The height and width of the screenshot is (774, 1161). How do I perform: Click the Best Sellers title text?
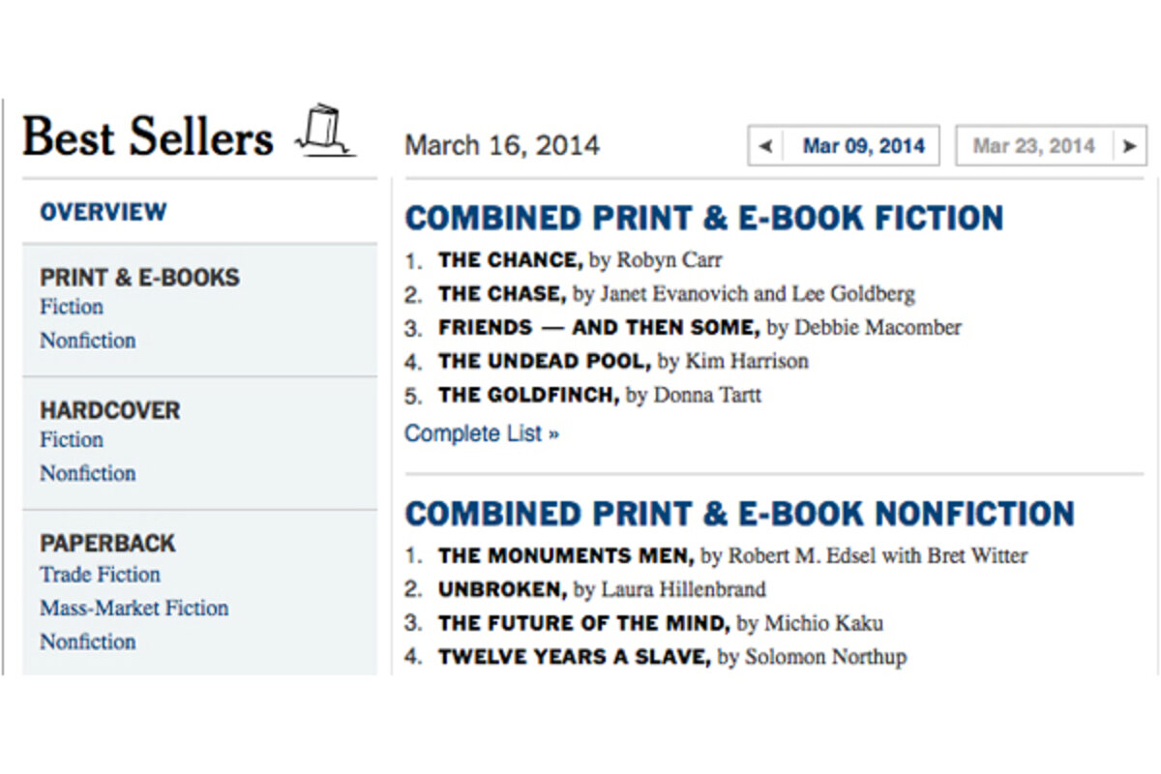tap(148, 136)
